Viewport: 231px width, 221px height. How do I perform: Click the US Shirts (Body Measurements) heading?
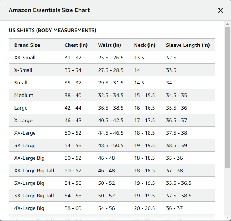(52, 30)
